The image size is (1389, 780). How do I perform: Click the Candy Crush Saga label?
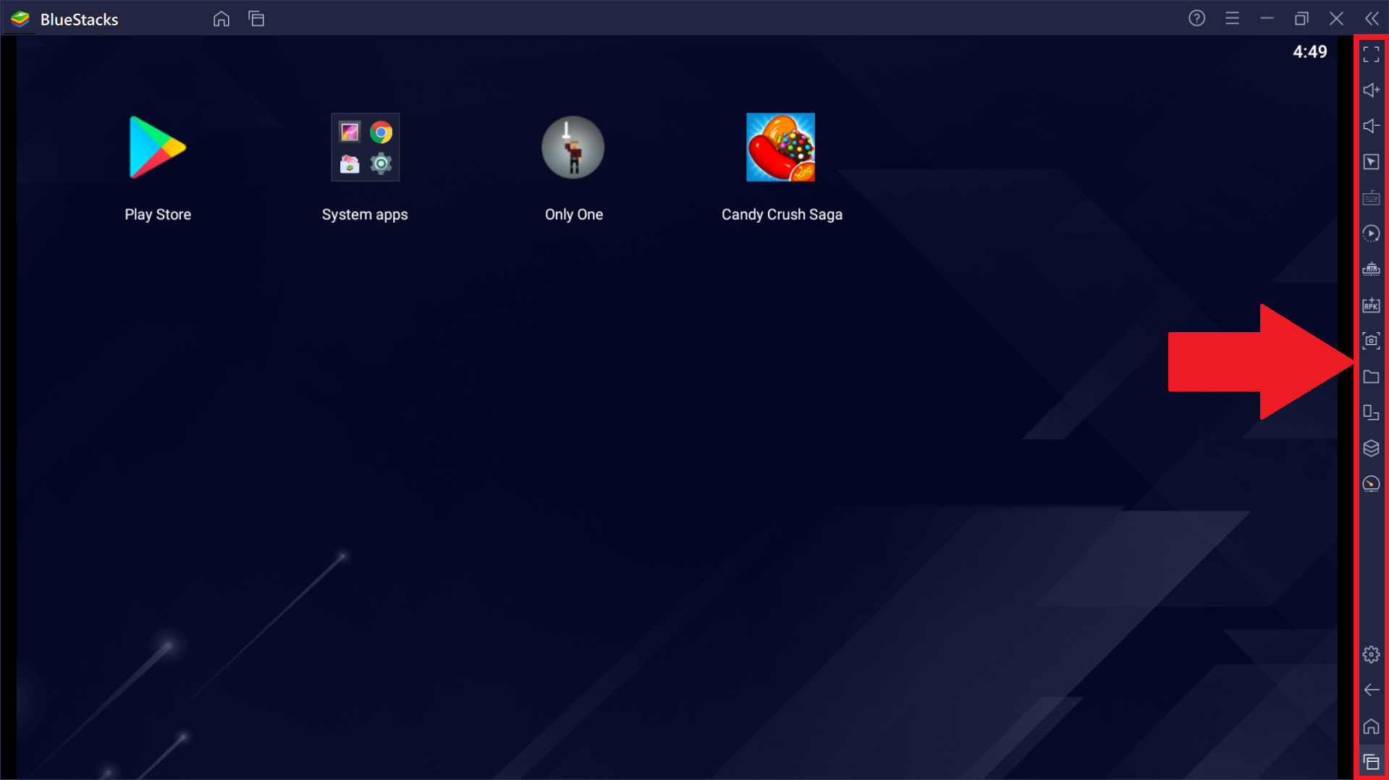pyautogui.click(x=782, y=214)
